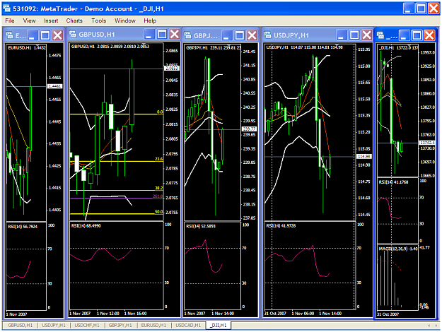Click the chart icon of the EURUSD window
This screenshot has height=332, width=442.
tap(10, 35)
